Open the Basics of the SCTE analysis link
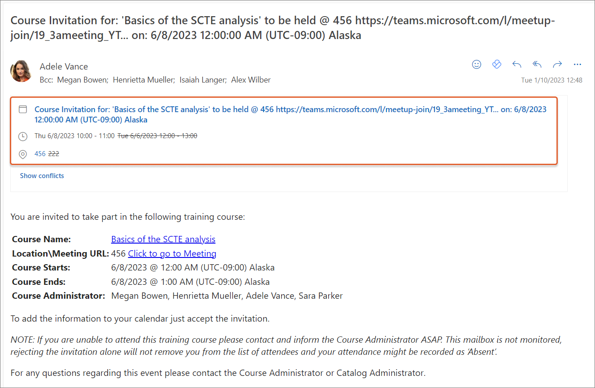Viewport: 595px width, 388px height. (x=163, y=239)
